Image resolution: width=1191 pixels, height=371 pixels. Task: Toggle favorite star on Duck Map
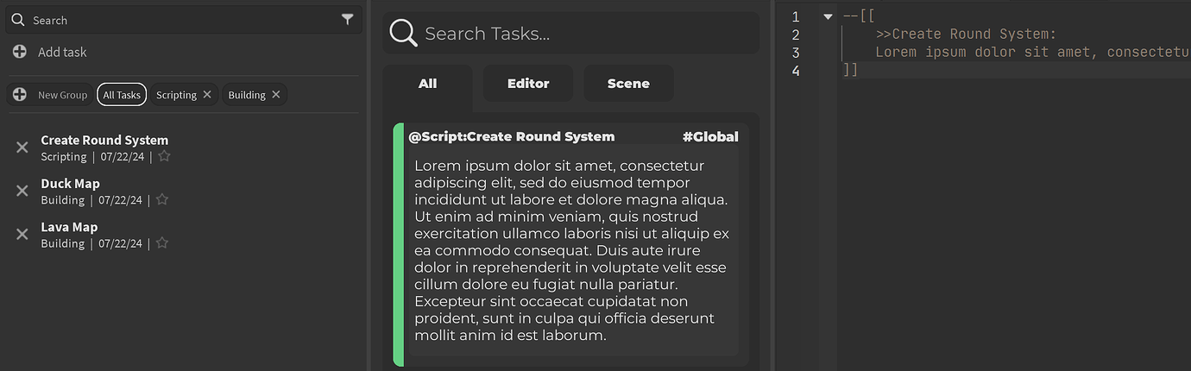161,199
